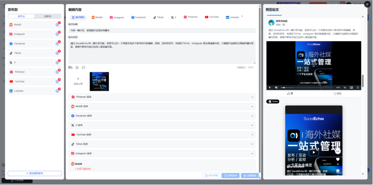Click the 保存草稿 save draft button
This screenshot has height=185, width=373.
pyautogui.click(x=211, y=176)
